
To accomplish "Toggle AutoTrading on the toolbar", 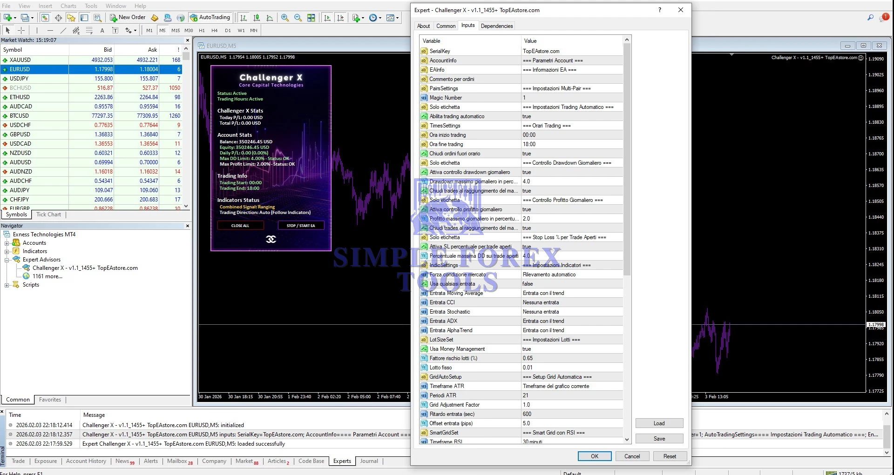I will click(210, 17).
